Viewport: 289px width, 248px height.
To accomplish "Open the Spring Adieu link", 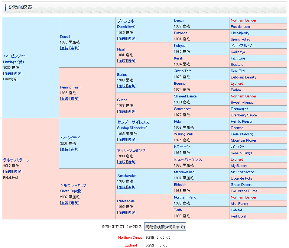I will 241,39.
